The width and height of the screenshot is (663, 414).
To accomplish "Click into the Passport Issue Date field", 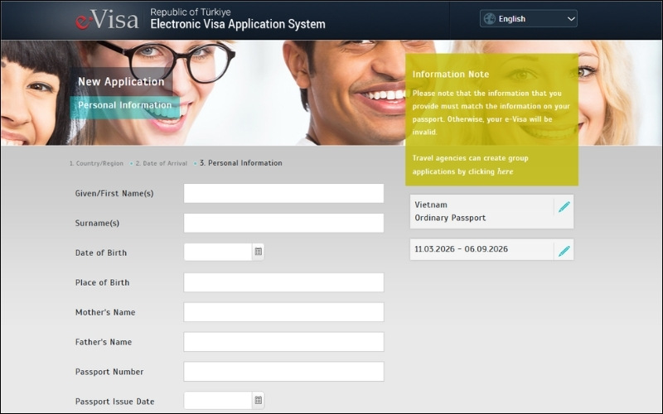I will tap(217, 401).
